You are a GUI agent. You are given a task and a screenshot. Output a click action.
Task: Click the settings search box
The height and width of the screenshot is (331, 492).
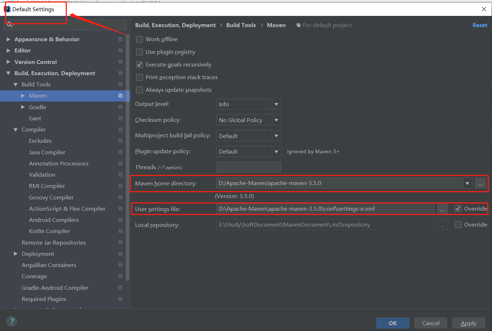pos(65,25)
